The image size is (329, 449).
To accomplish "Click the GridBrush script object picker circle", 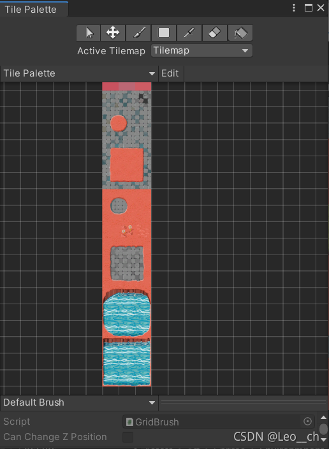I will pyautogui.click(x=307, y=421).
